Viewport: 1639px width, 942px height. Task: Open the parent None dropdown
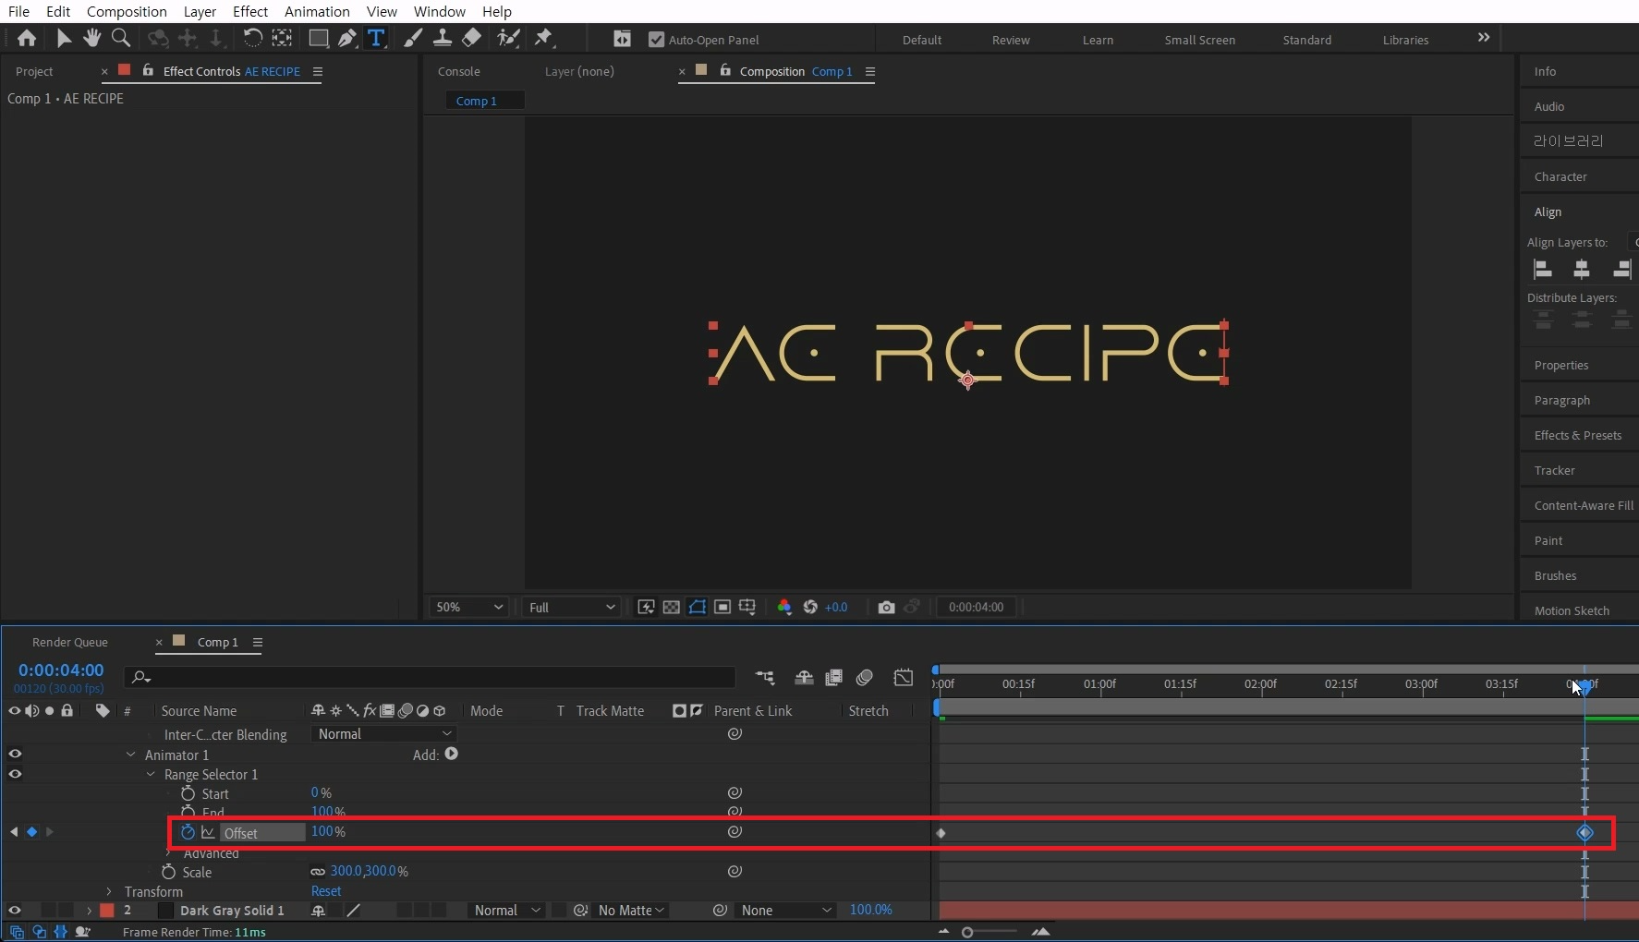coord(786,911)
